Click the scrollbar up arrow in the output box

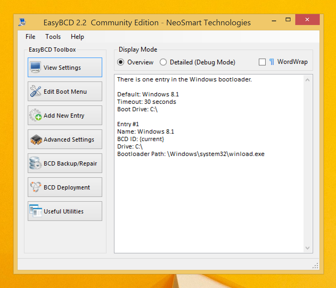(308, 80)
